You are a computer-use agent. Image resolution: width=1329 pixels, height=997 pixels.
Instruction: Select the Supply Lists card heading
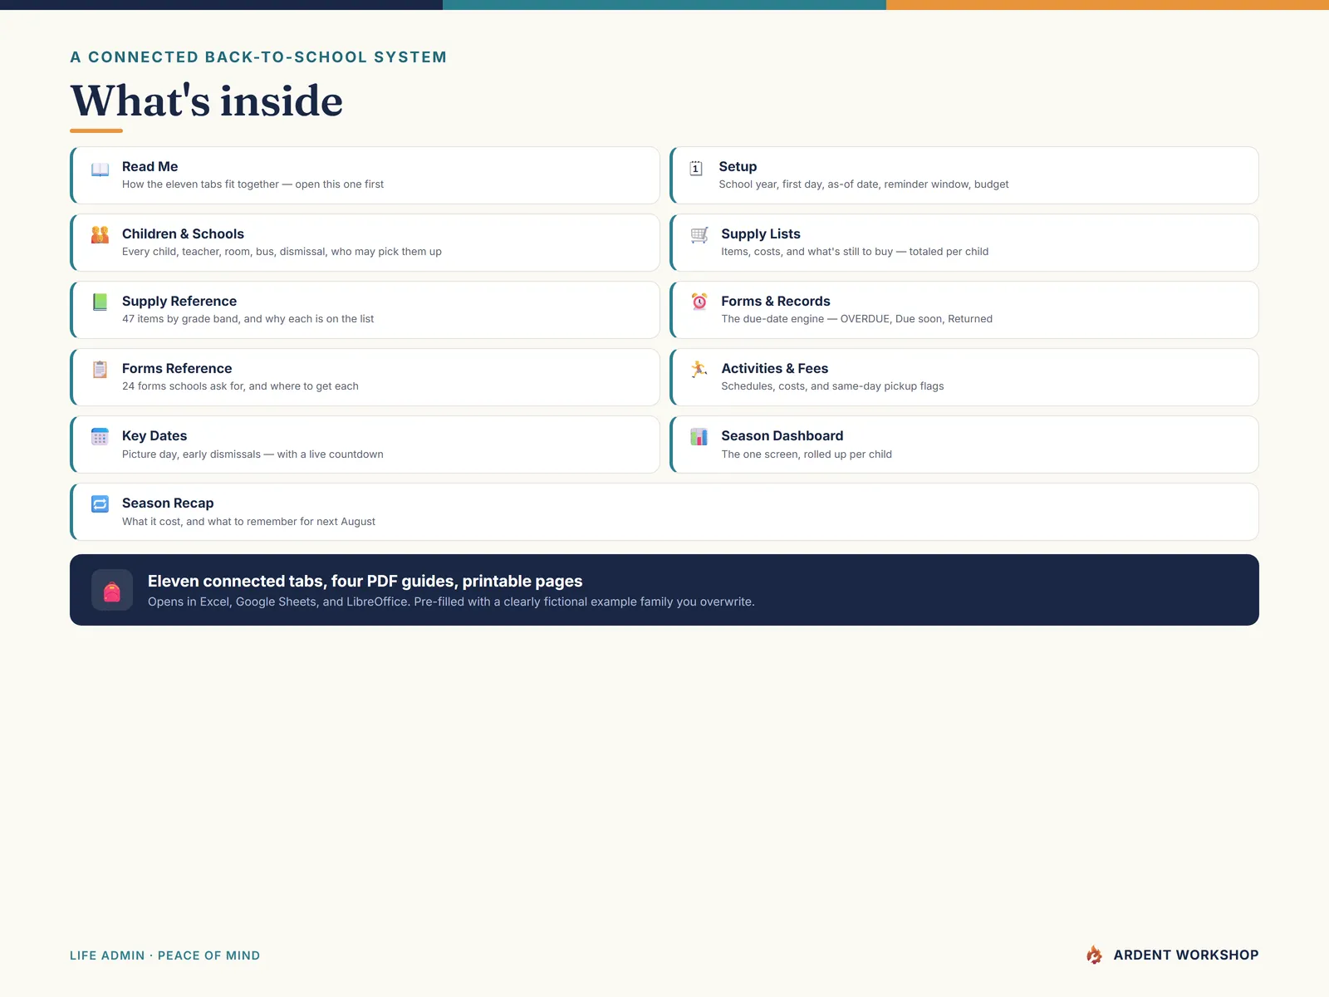[761, 233]
